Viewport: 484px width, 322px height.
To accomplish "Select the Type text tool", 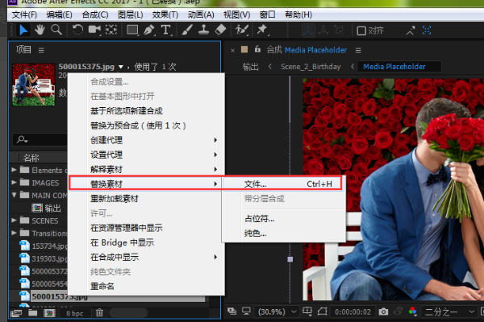I will click(166, 30).
